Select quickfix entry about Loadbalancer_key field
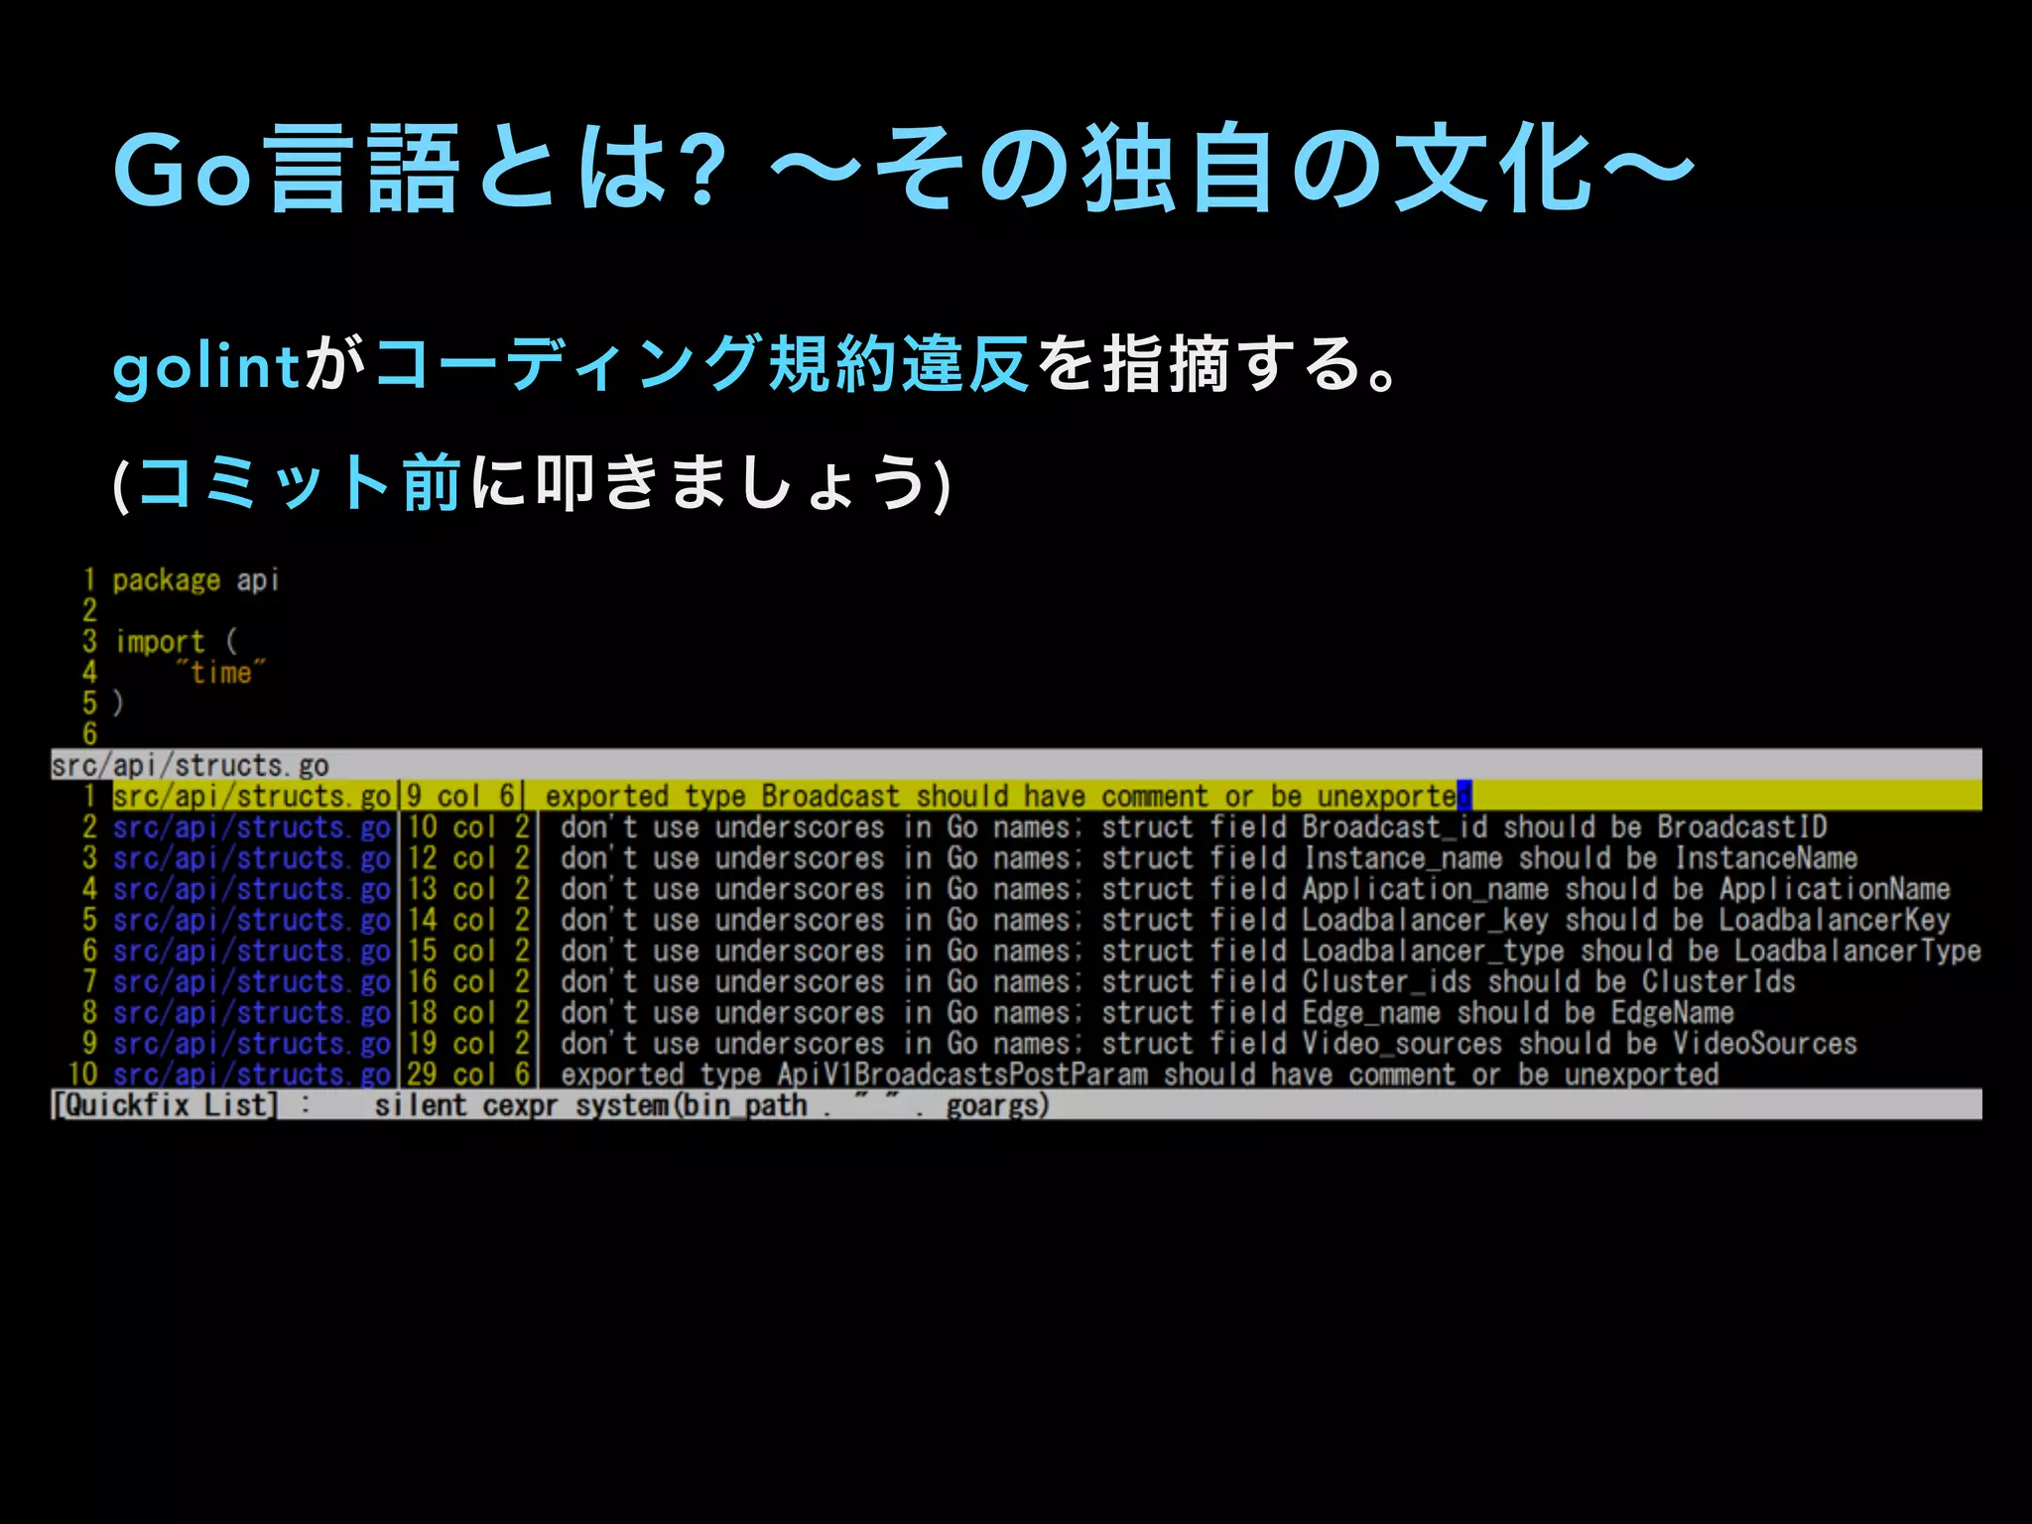 click(1016, 919)
